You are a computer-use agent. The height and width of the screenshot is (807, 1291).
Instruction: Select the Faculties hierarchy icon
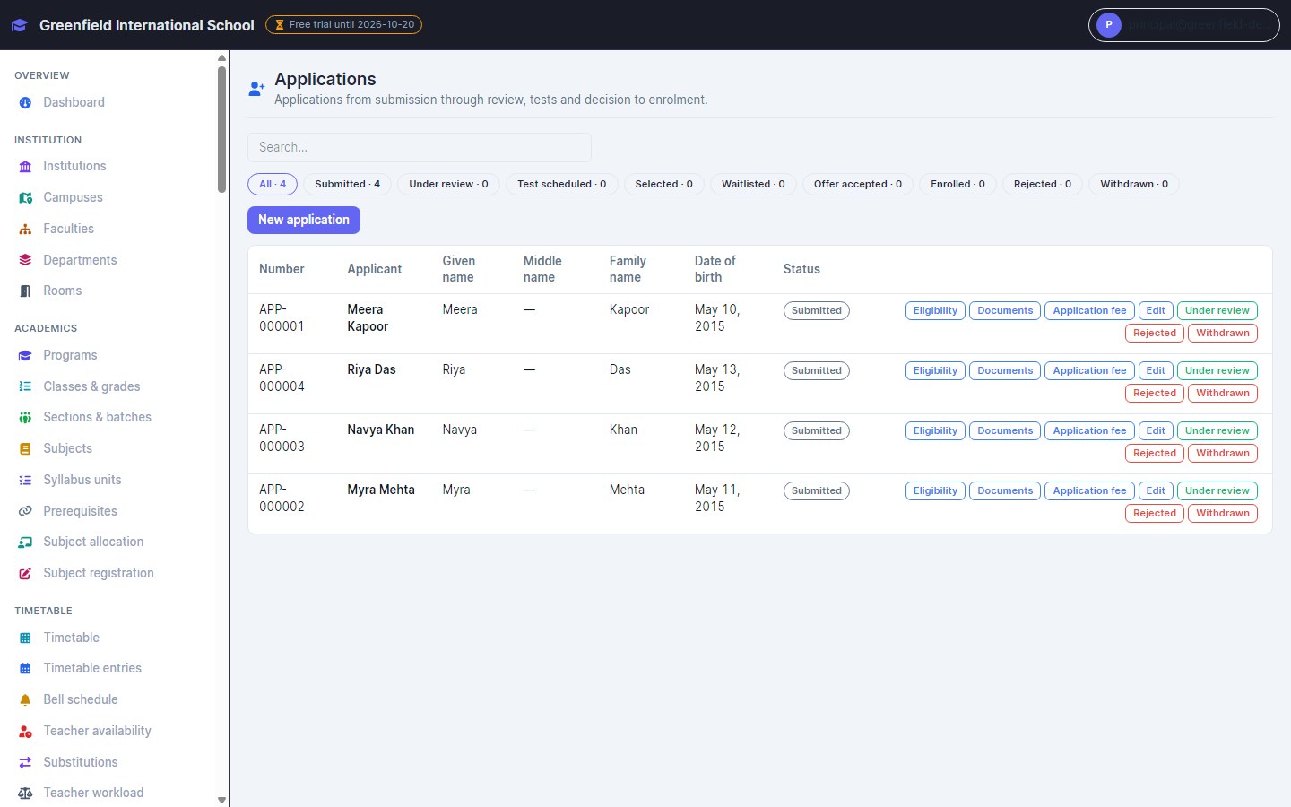[x=25, y=230]
